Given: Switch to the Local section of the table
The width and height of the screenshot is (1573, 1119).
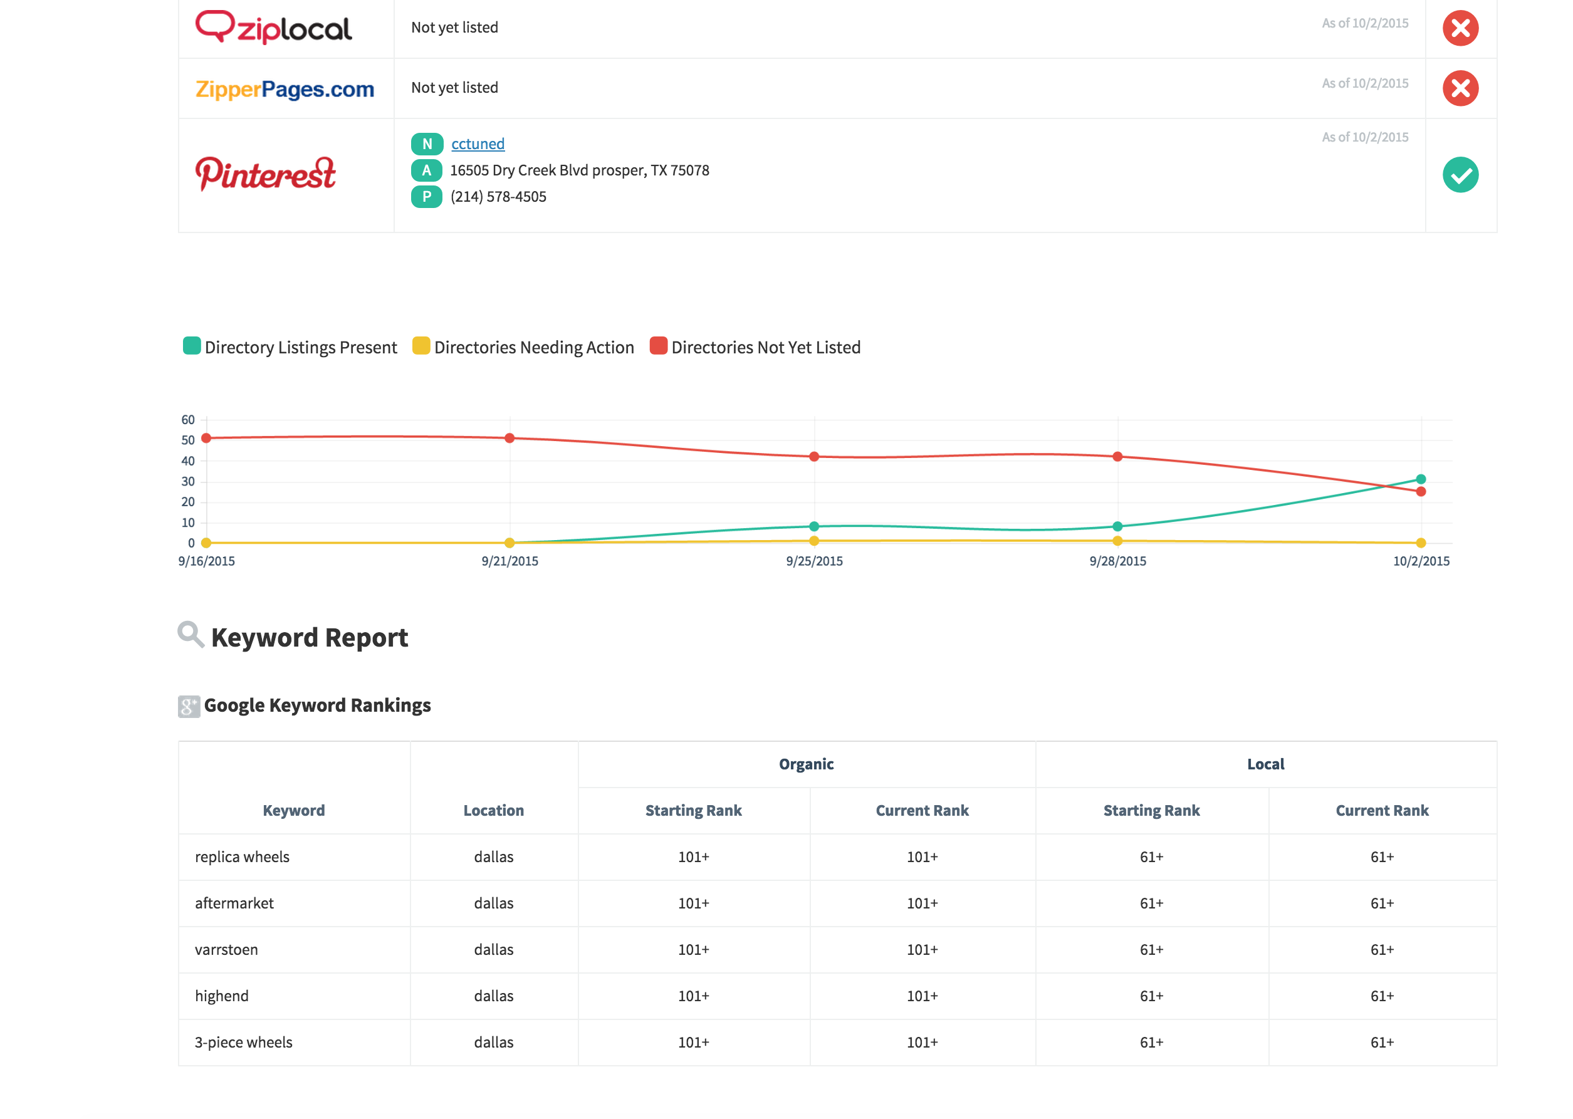Looking at the screenshot, I should click(x=1265, y=764).
